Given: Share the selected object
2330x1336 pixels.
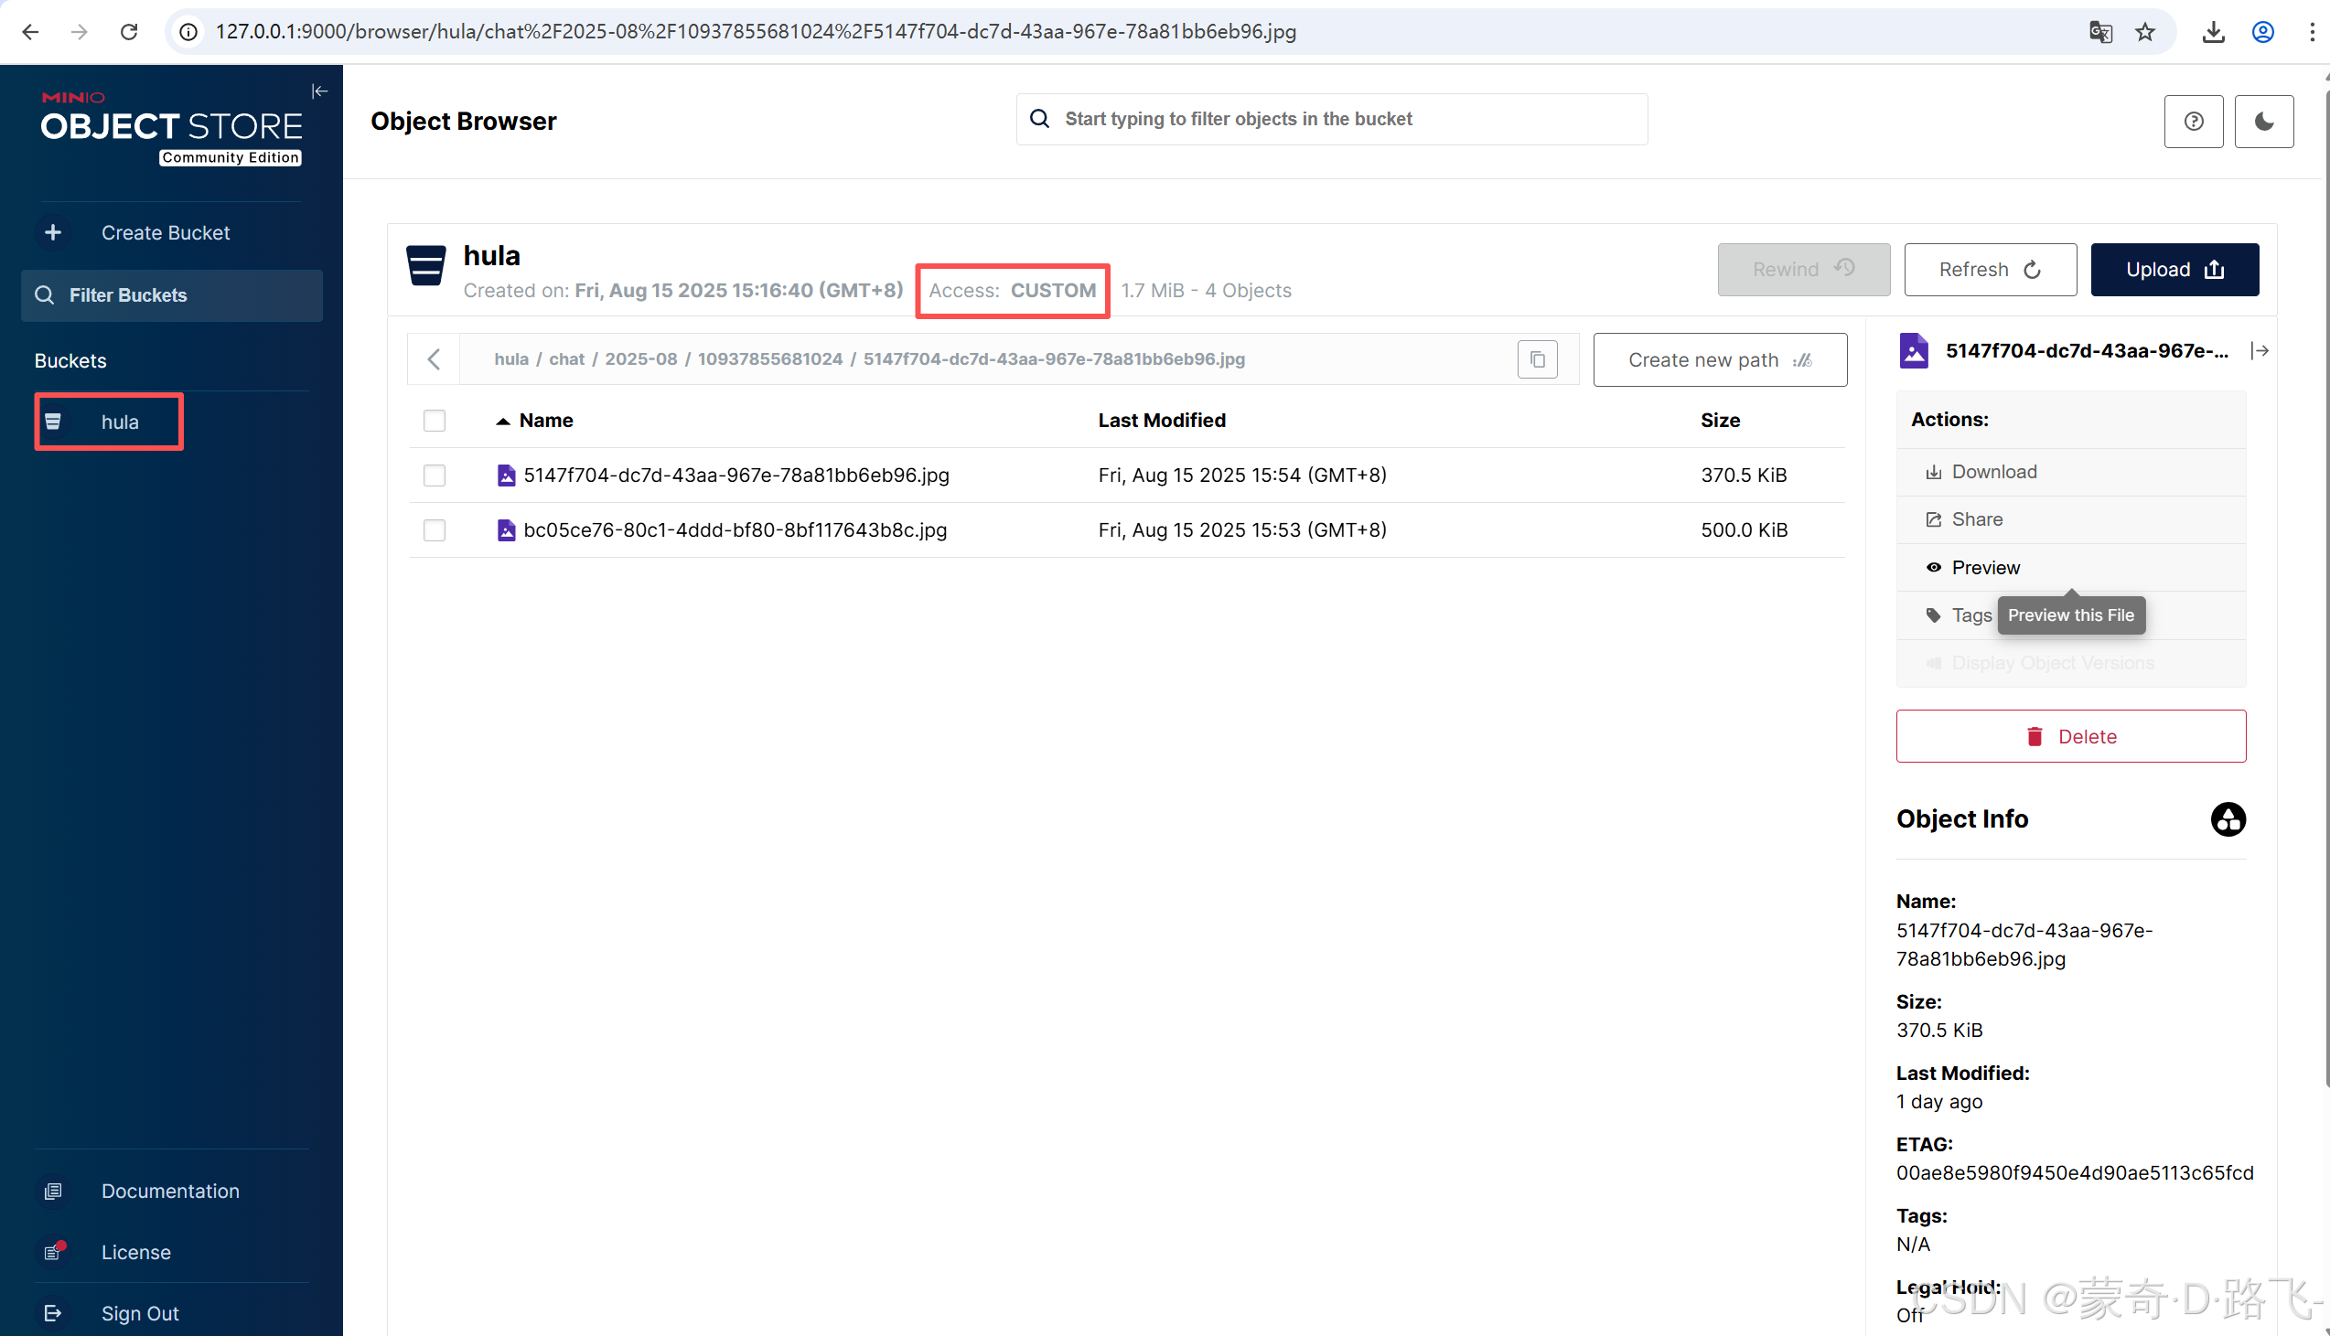Looking at the screenshot, I should coord(2071,519).
